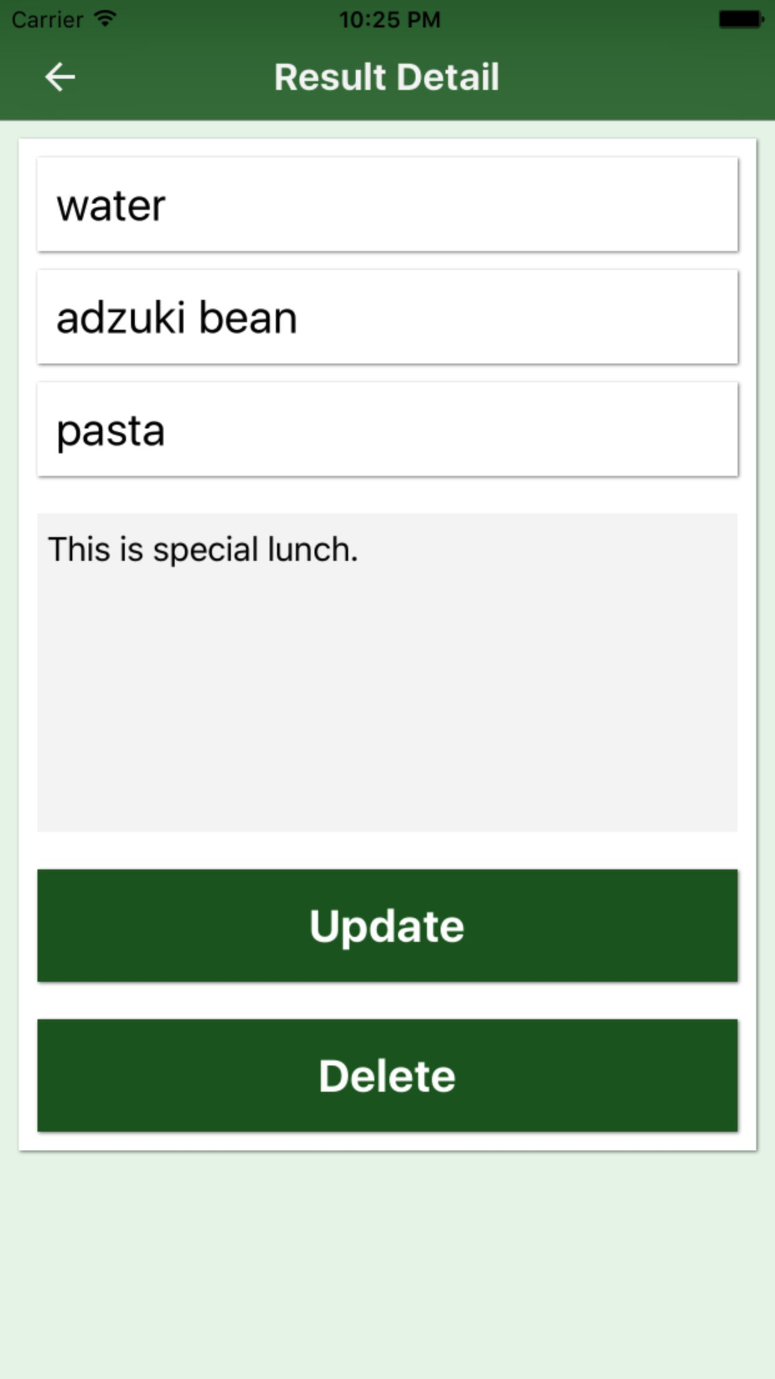Image resolution: width=775 pixels, height=1379 pixels.
Task: Click the Carrier label in status bar
Action: pos(47,20)
